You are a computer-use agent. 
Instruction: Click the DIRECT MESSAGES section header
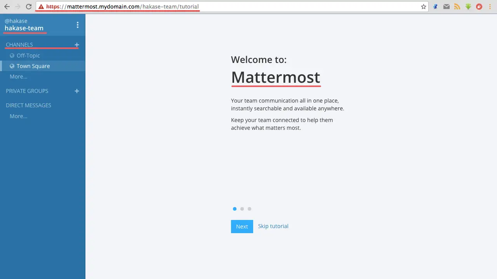point(28,105)
